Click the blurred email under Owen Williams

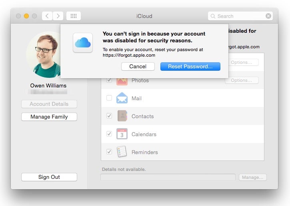click(x=48, y=92)
